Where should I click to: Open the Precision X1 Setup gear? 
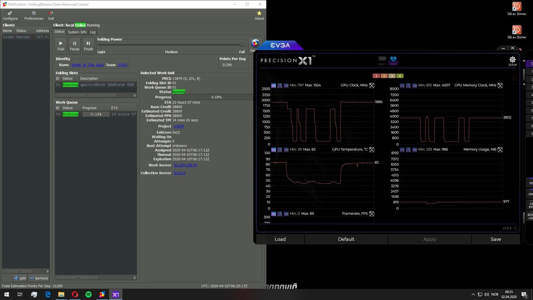pyautogui.click(x=513, y=61)
